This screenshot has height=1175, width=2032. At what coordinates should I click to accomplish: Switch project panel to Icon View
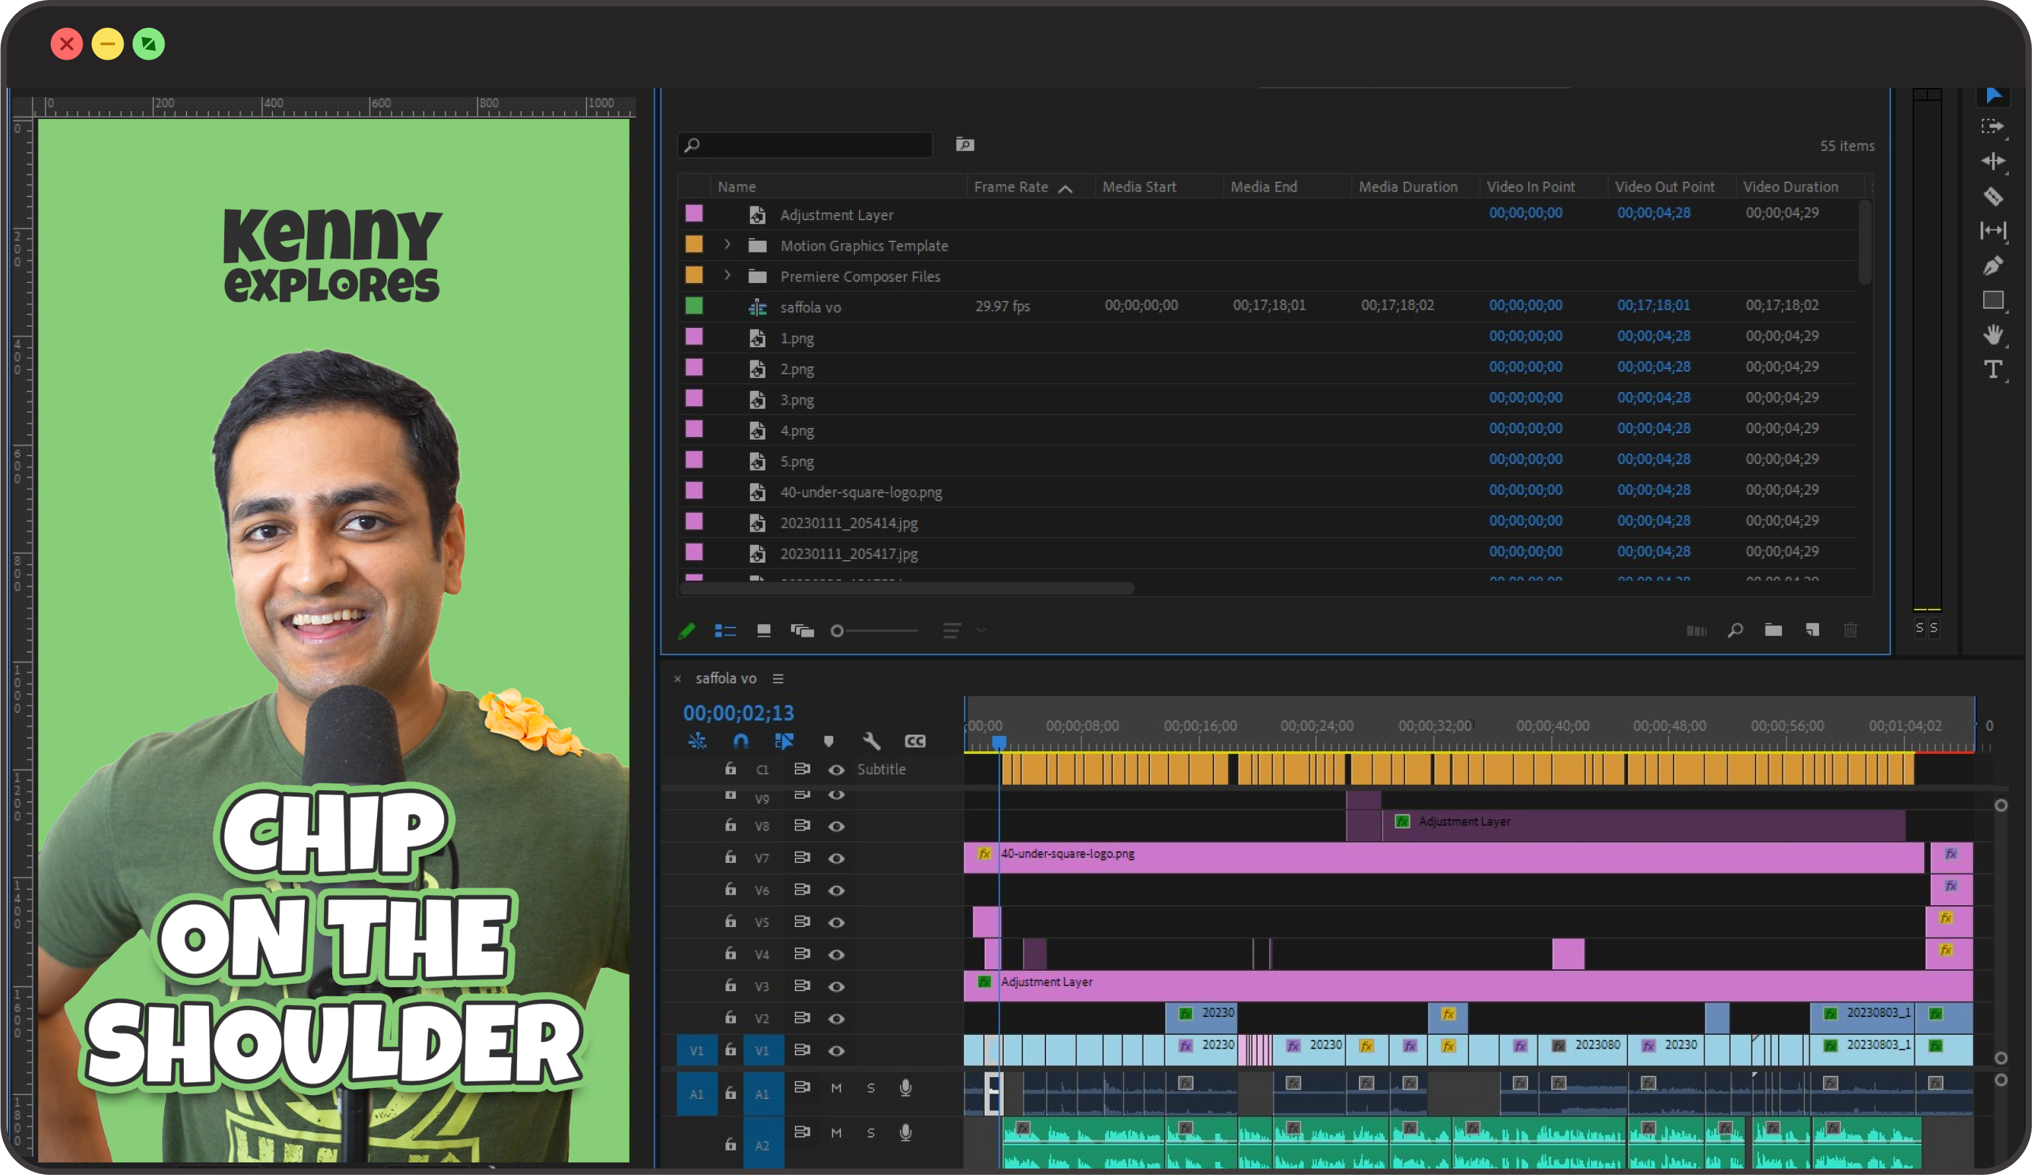pyautogui.click(x=763, y=631)
